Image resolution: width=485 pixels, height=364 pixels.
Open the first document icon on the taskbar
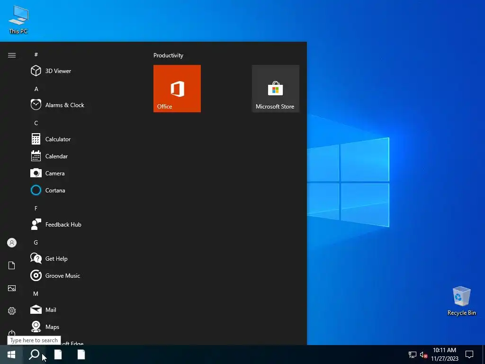58,355
